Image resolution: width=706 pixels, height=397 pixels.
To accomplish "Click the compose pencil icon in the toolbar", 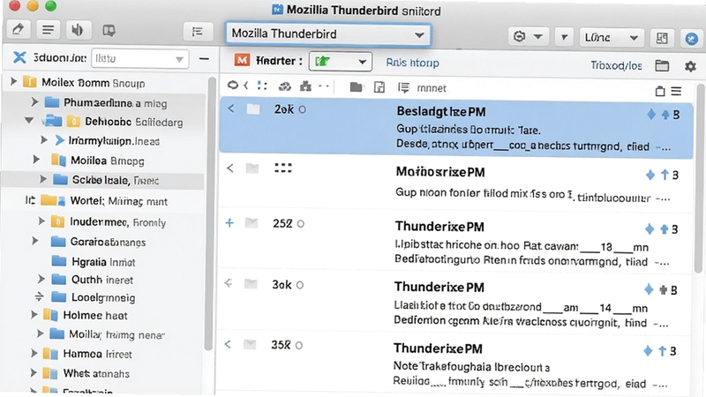I will pos(19,30).
